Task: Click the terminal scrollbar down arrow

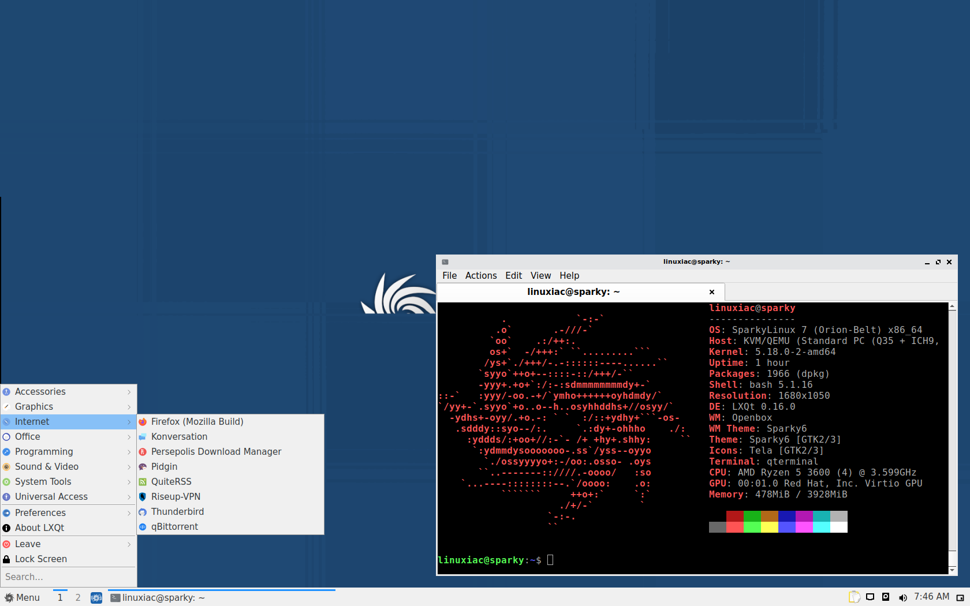Action: 952,570
